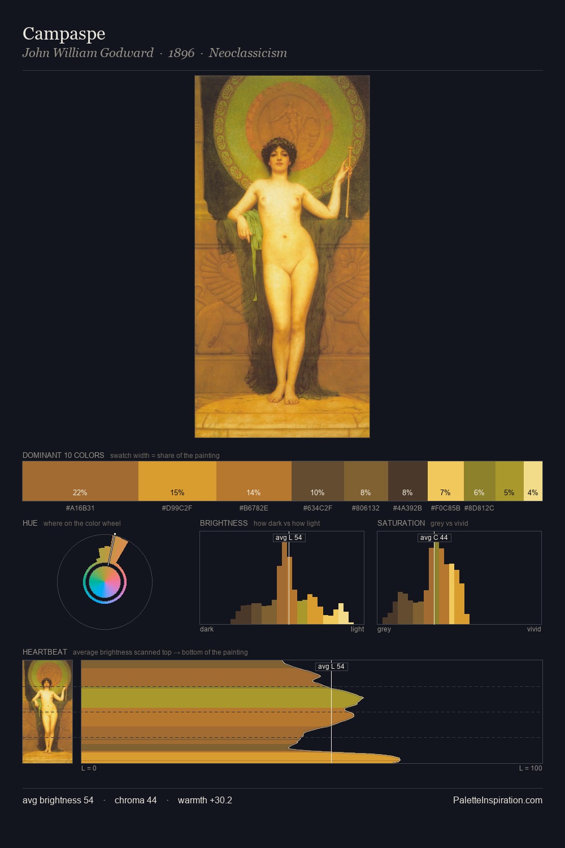Click the avg C 44 label
The height and width of the screenshot is (848, 565).
pyautogui.click(x=434, y=538)
